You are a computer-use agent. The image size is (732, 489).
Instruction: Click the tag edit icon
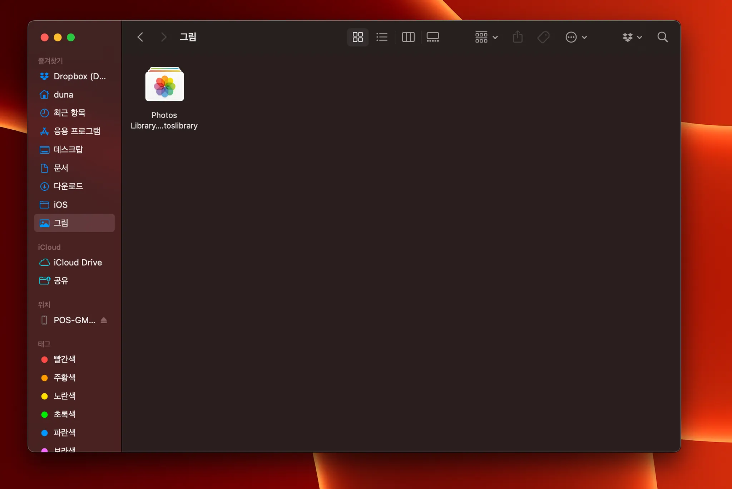[x=543, y=37]
